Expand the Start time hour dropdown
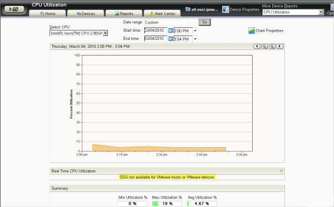 [x=195, y=31]
